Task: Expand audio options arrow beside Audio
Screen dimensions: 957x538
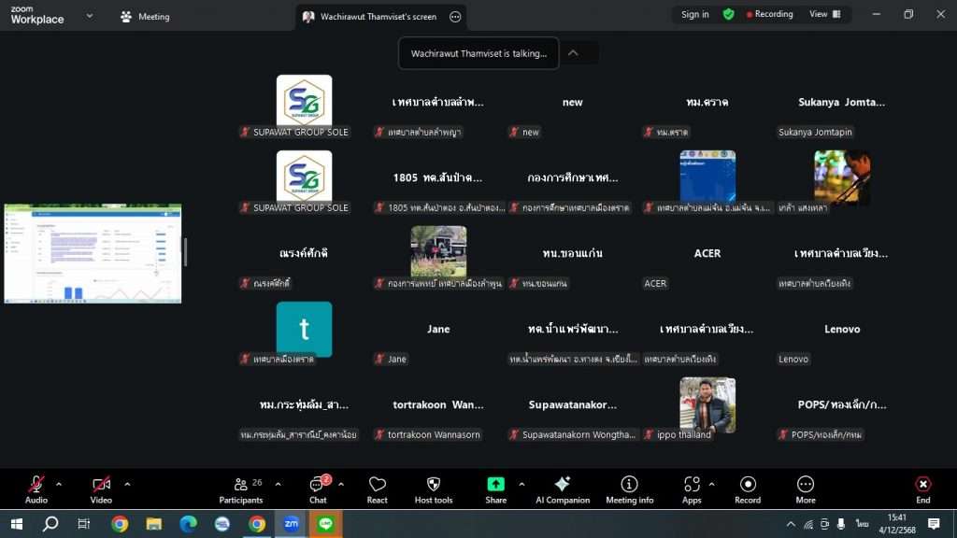Action: click(59, 484)
